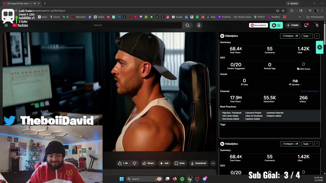This screenshot has width=326, height=183.
Task: Bookmark this page with the star icon
Action: pyautogui.click(x=283, y=11)
